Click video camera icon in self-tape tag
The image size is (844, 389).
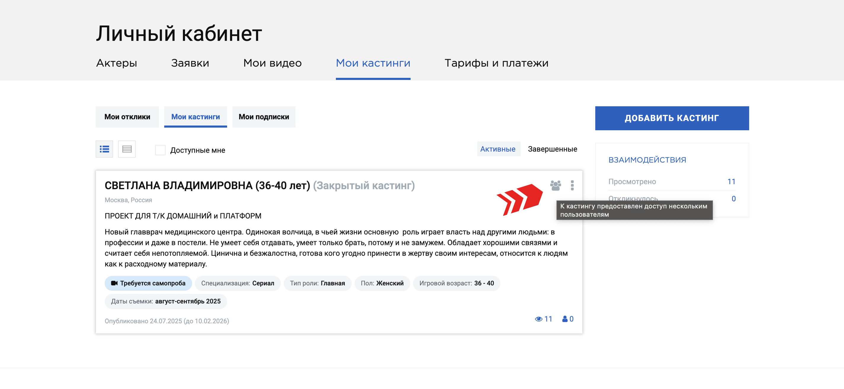coord(114,283)
